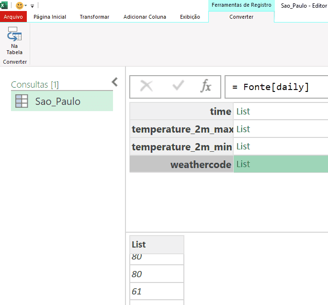Click the smiley feedback icon
The height and width of the screenshot is (305, 328).
pos(20,5)
